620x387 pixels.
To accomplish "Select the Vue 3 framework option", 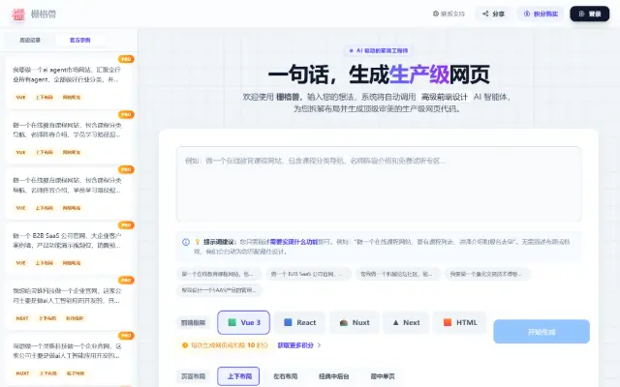I will 243,322.
